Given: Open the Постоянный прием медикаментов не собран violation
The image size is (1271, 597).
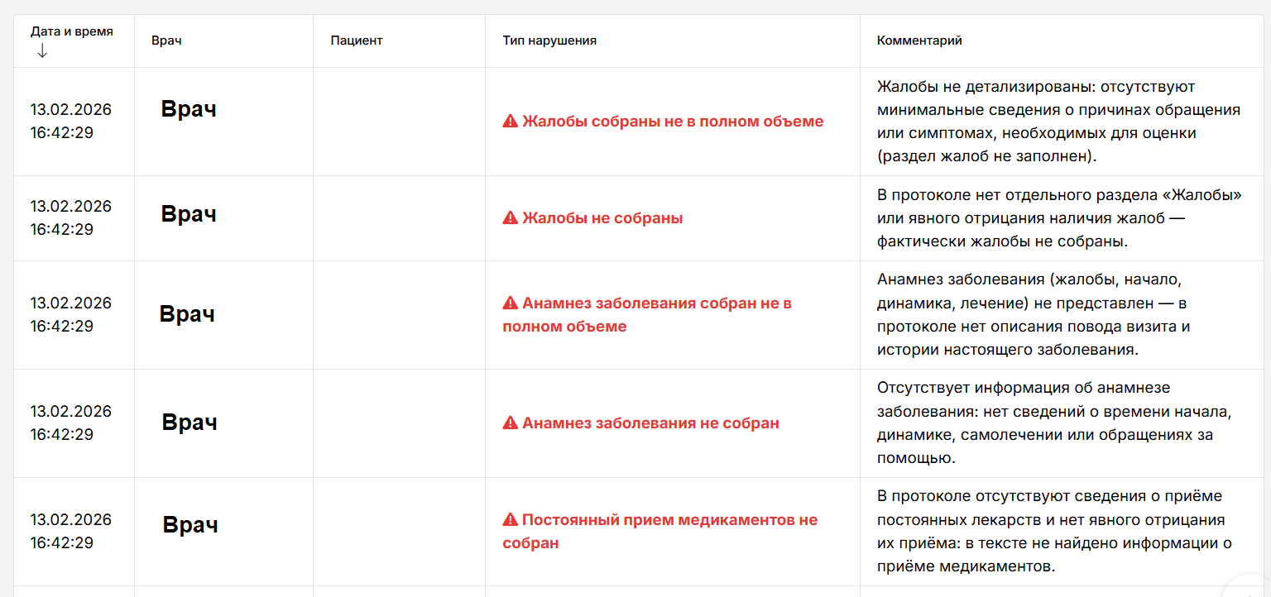Looking at the screenshot, I should (x=669, y=520).
